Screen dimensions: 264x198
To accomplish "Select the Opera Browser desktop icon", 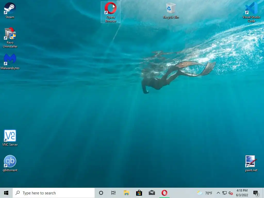I will tap(111, 12).
